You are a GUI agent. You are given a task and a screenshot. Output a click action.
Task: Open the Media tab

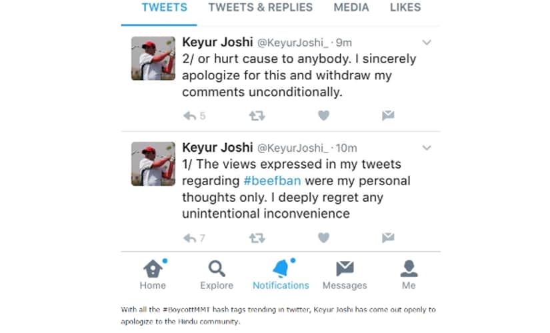(x=351, y=7)
